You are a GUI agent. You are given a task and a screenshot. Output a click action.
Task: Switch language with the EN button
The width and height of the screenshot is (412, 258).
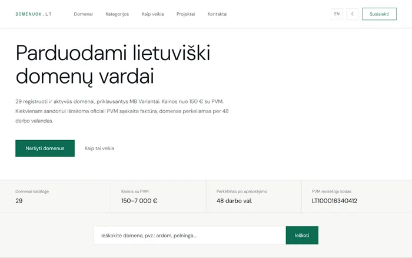(x=337, y=14)
